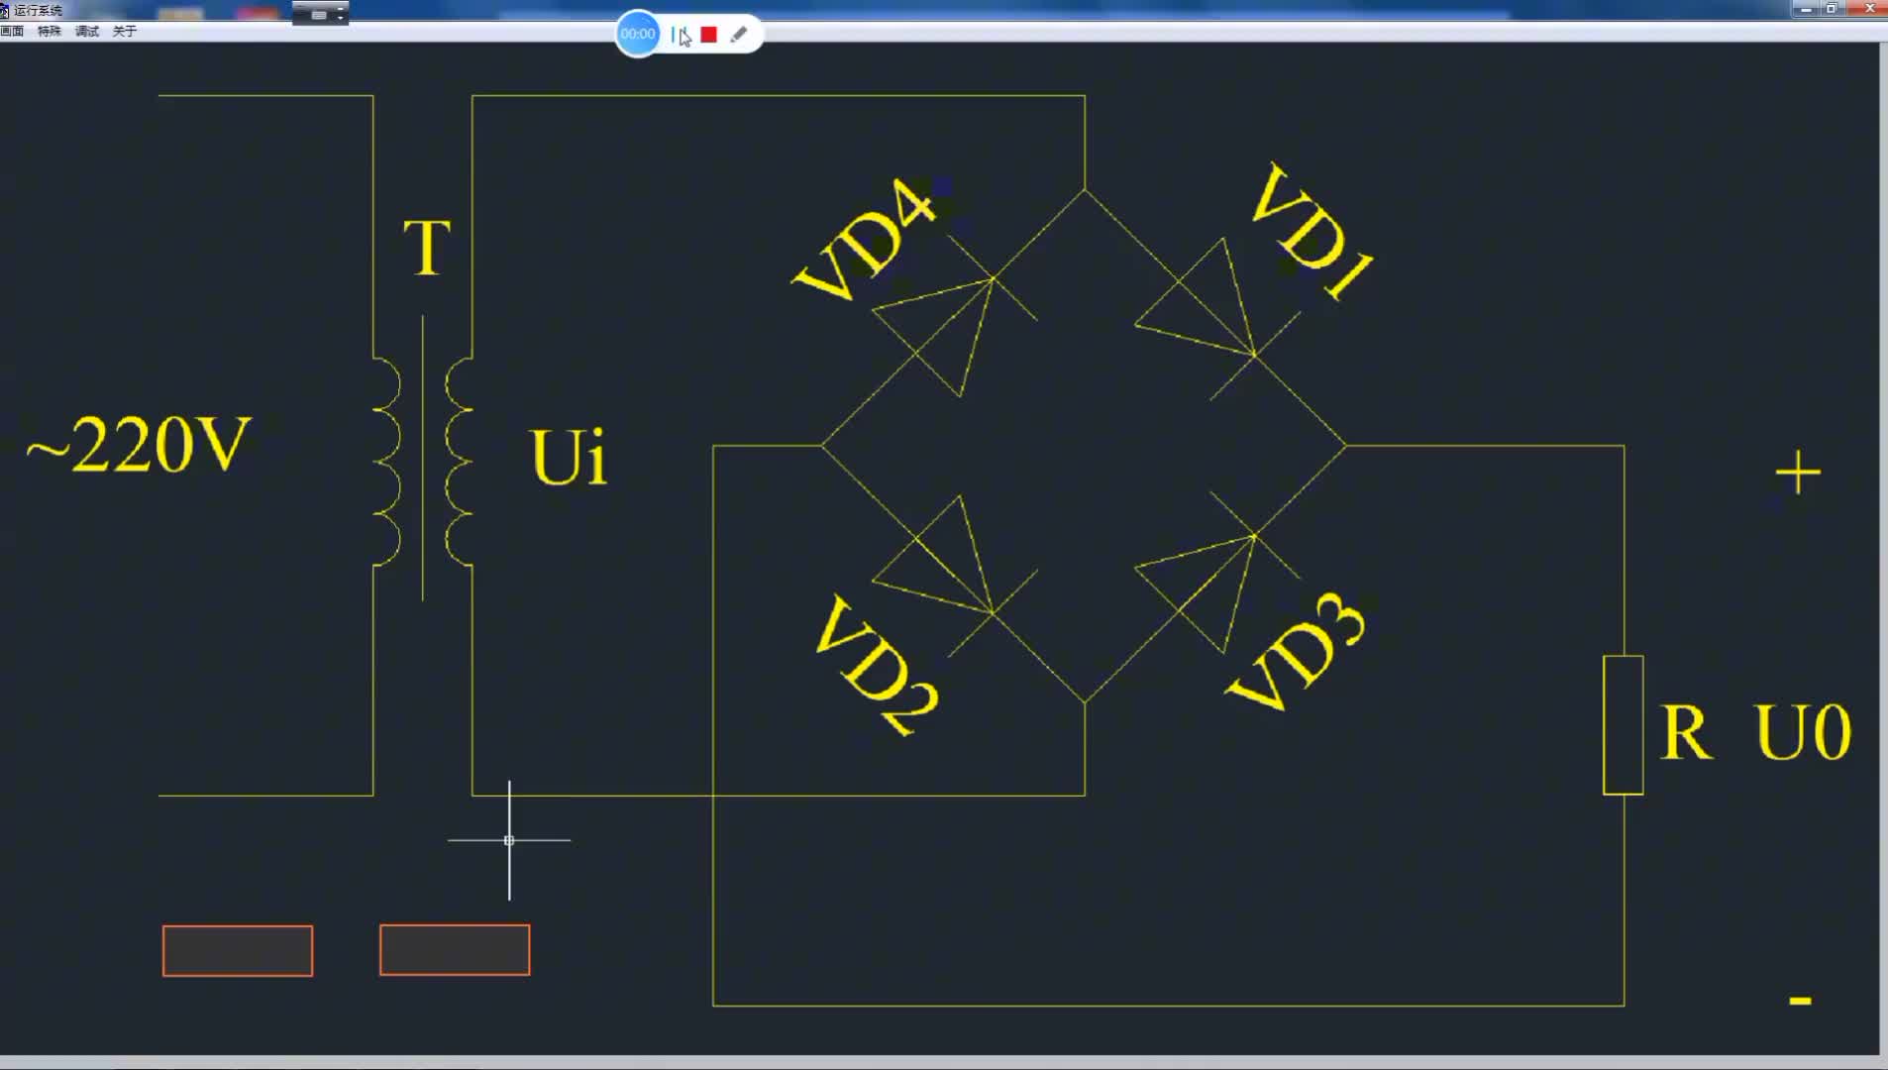Open the 画面 menu
Image resolution: width=1888 pixels, height=1070 pixels.
coord(12,31)
